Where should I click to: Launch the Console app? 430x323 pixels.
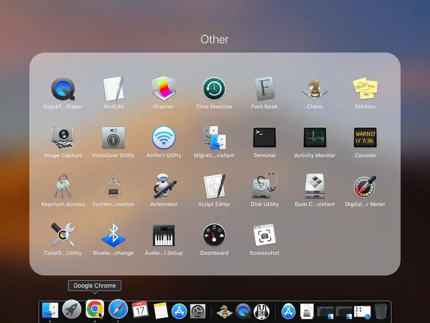point(365,137)
